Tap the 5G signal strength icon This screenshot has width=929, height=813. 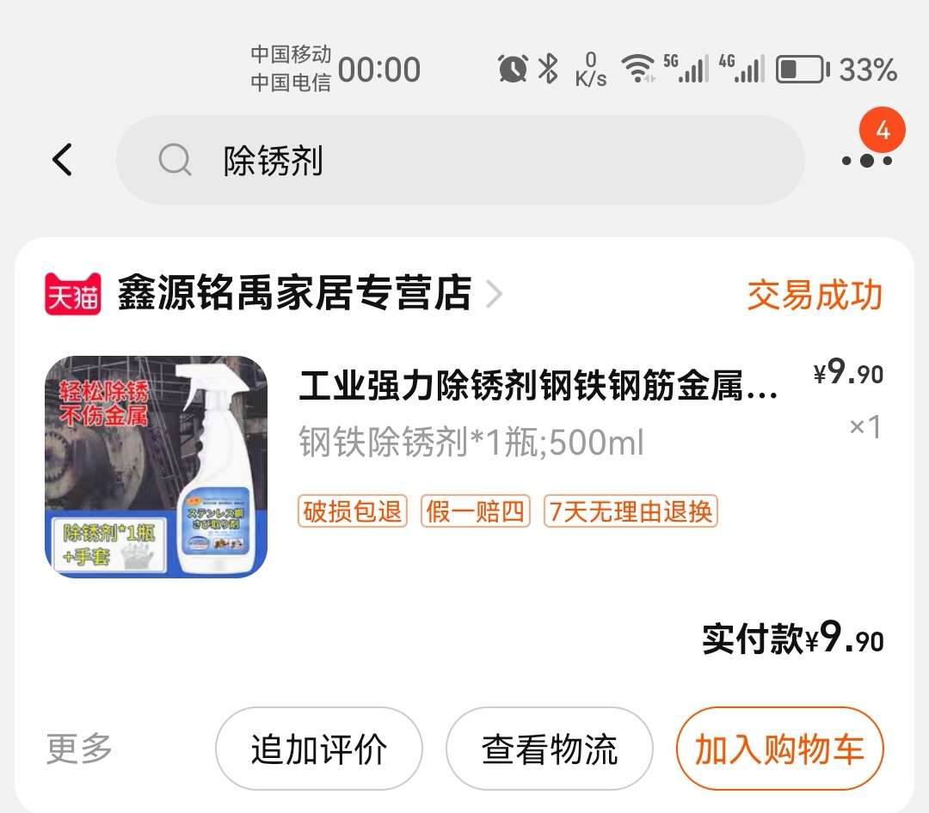pos(686,69)
